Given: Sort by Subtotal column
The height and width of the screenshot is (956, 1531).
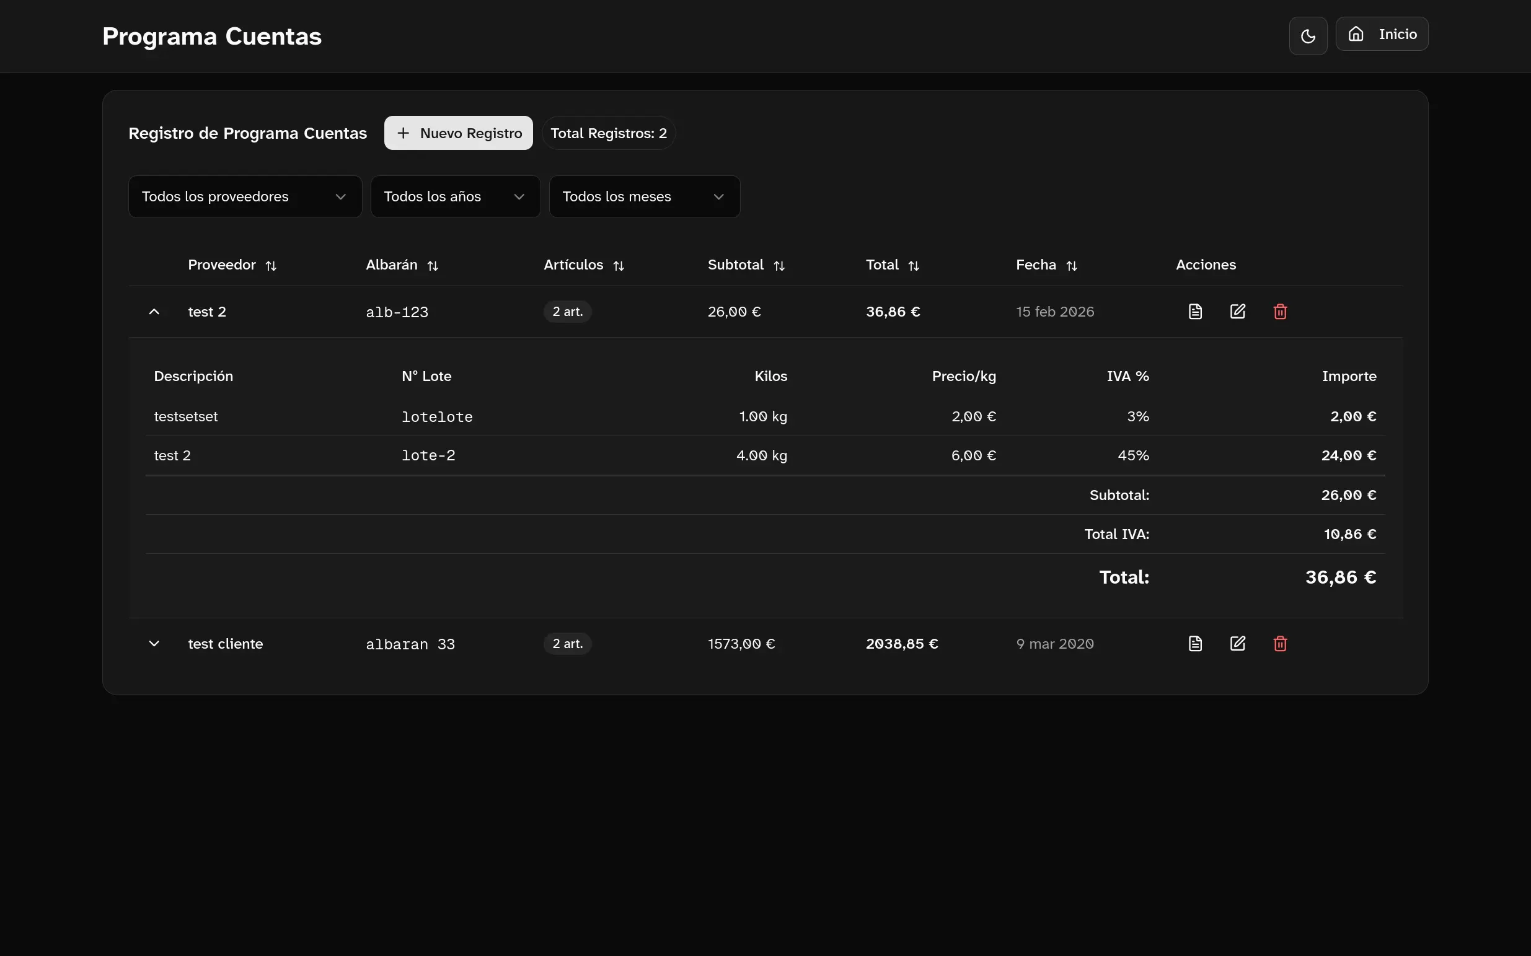Looking at the screenshot, I should pos(746,265).
